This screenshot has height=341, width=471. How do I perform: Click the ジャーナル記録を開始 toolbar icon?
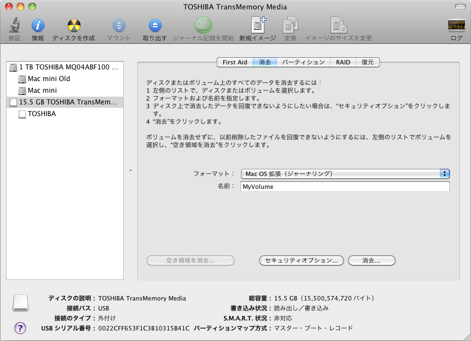pyautogui.click(x=203, y=25)
